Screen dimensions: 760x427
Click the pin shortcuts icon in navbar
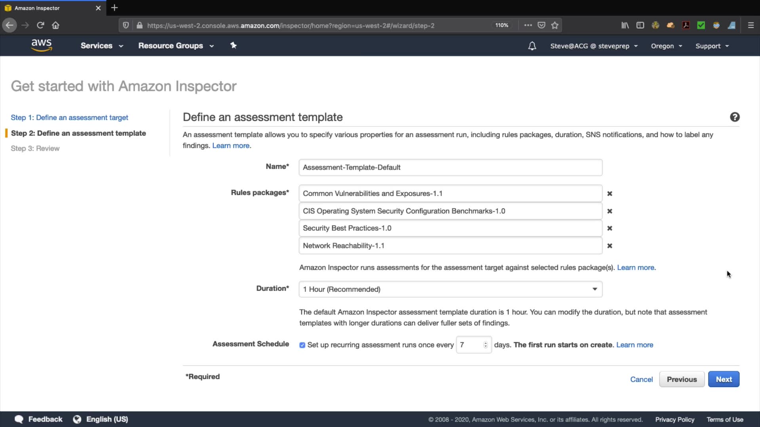point(234,45)
